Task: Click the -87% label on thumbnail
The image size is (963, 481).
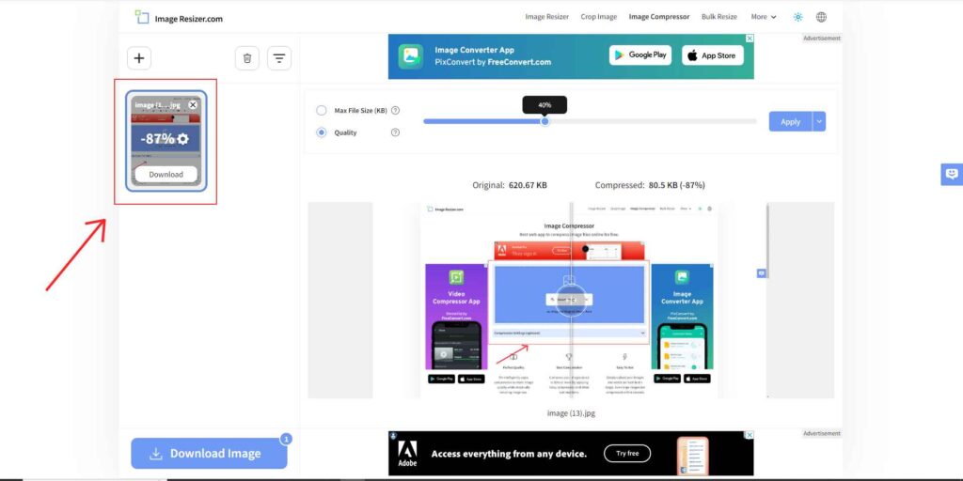Action: [x=158, y=139]
